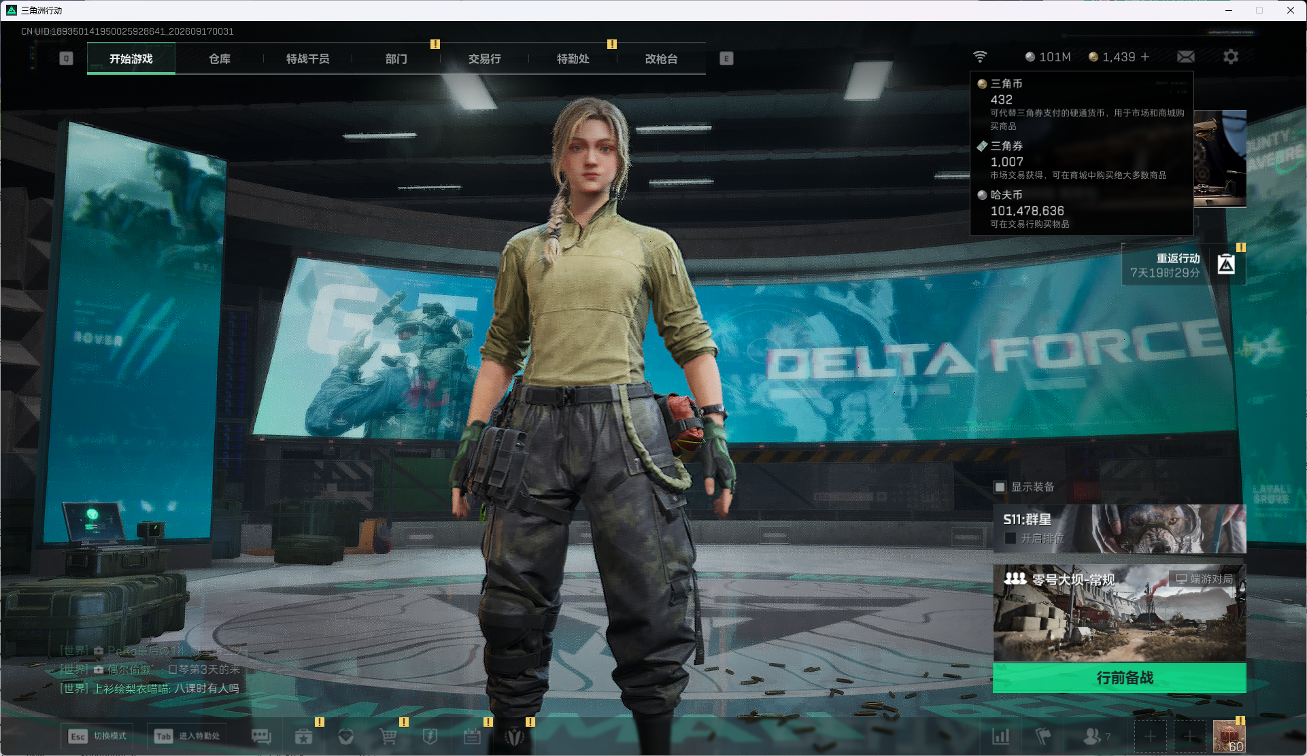Click the 三角券 1,007 entry
The width and height of the screenshot is (1307, 756).
point(1081,160)
